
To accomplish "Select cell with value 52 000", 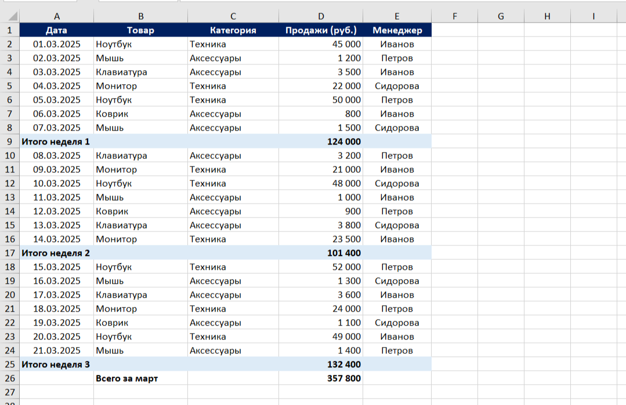I will [321, 267].
